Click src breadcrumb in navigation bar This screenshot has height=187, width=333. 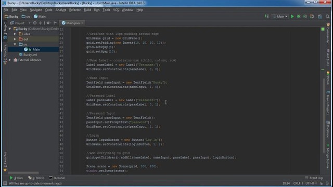(26, 17)
